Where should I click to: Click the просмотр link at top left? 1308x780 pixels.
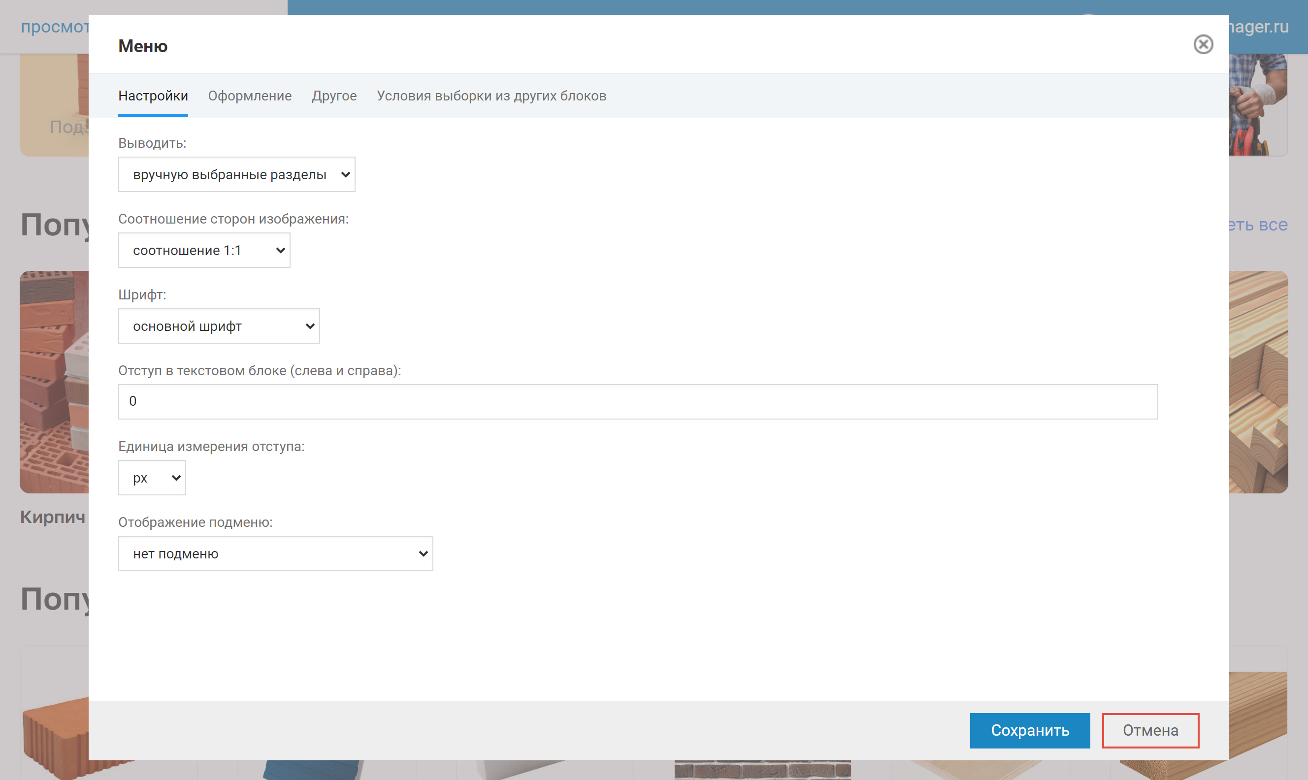[55, 26]
